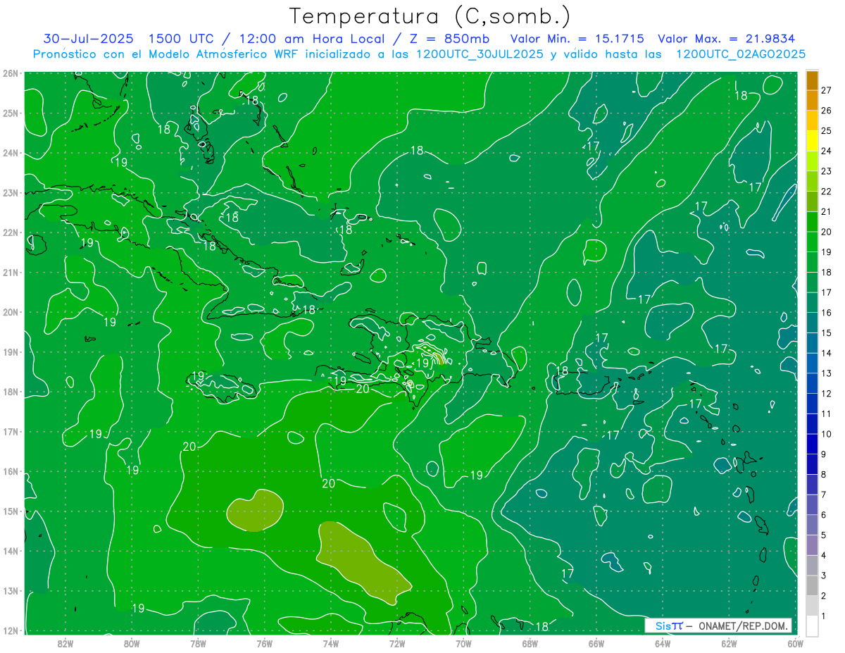Click the latitude axis label "26N"
845x653 pixels.
[x=10, y=73]
